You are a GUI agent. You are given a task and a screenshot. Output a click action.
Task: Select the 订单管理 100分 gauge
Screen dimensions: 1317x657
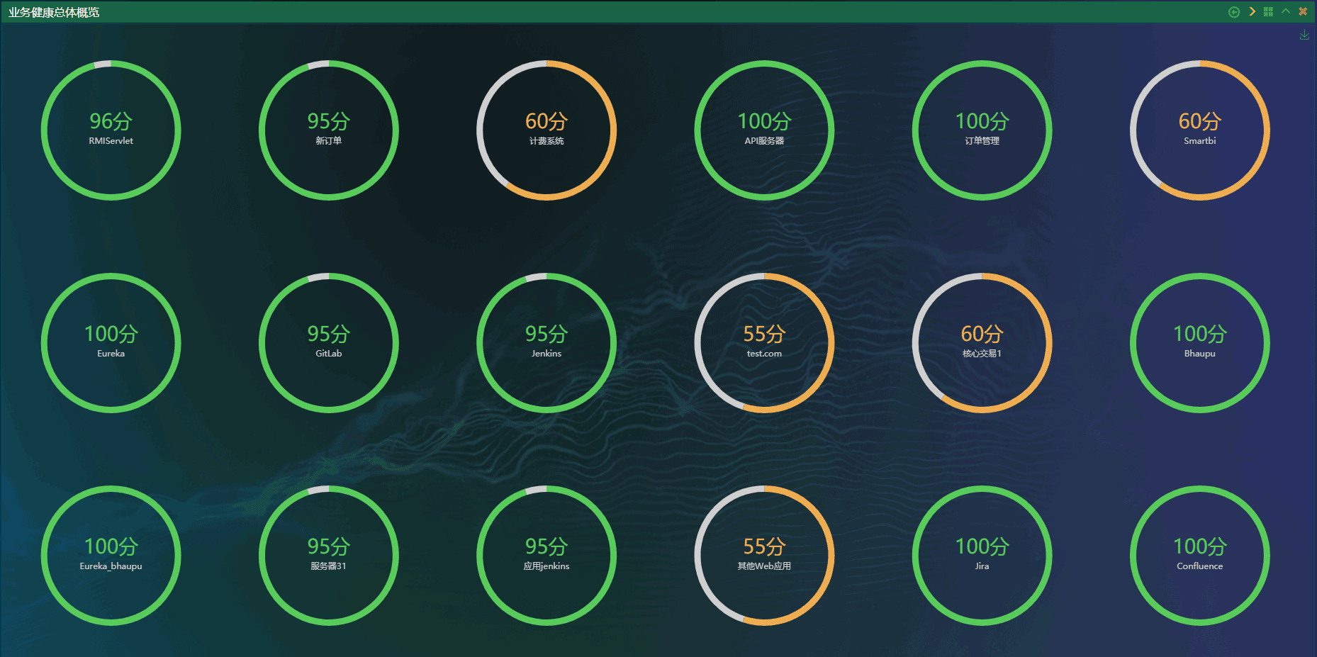coord(982,130)
